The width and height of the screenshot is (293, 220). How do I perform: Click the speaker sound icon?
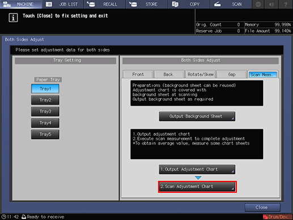point(271,4)
